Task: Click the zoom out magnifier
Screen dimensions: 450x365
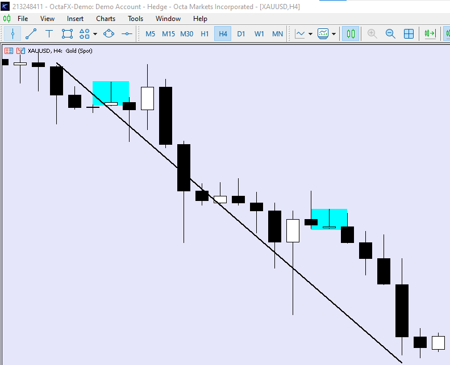Action: click(x=390, y=34)
